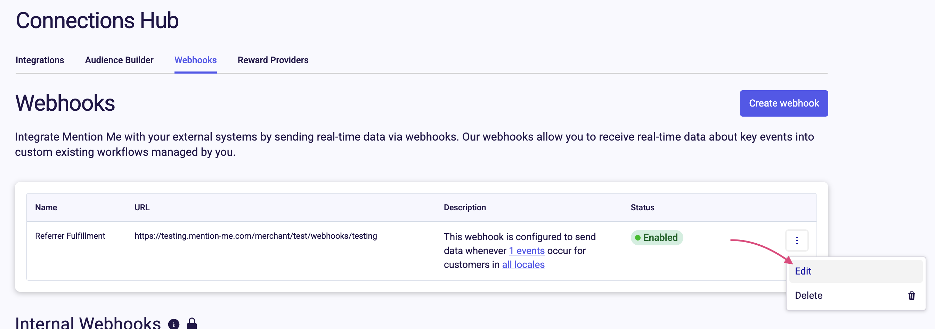Open the "1 events" link
935x329 pixels.
coord(527,251)
